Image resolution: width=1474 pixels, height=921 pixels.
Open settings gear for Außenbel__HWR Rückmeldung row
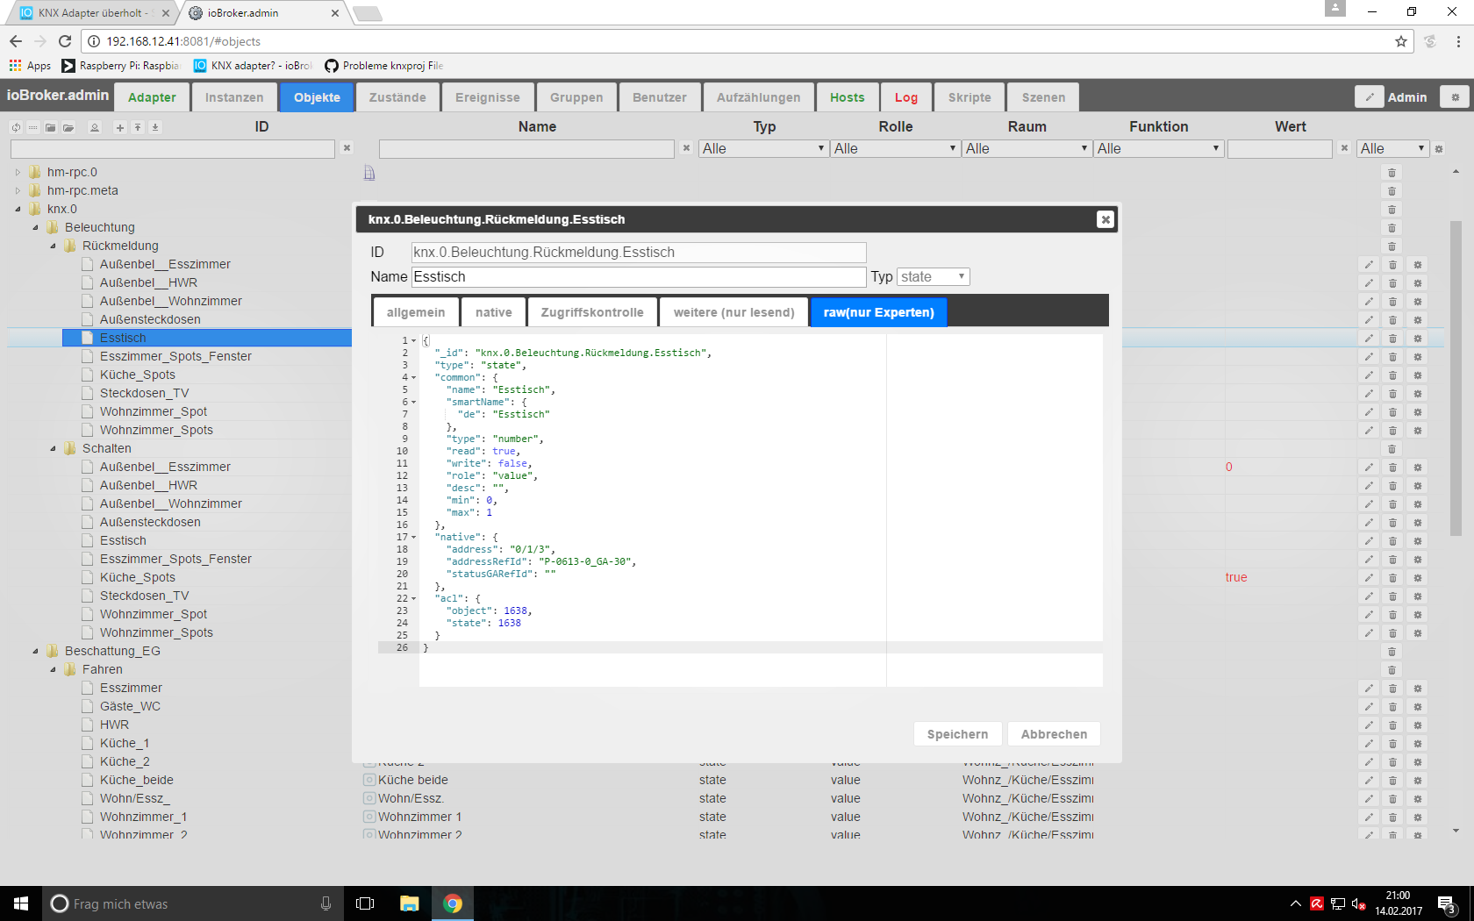click(x=1418, y=283)
